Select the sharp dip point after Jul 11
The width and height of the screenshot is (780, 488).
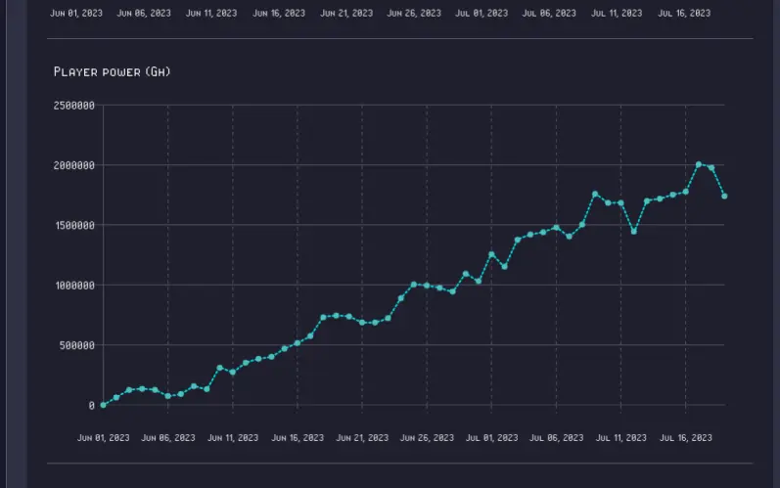point(634,232)
